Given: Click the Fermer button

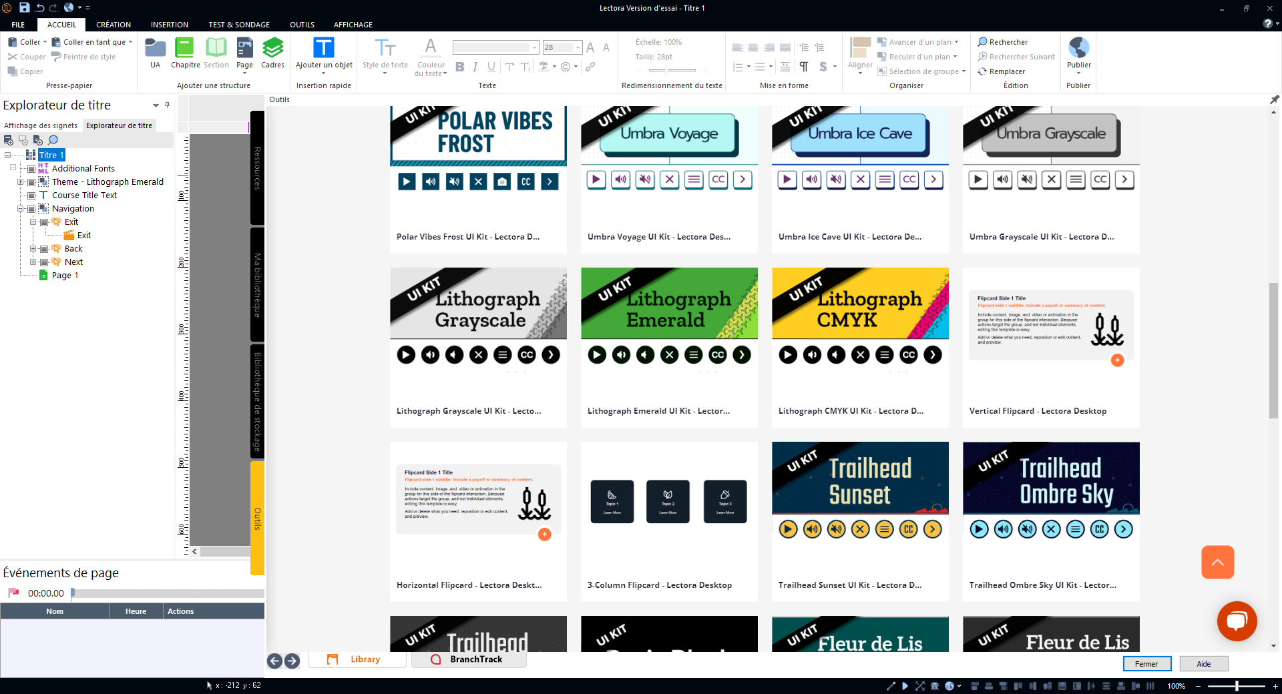Looking at the screenshot, I should pos(1146,664).
